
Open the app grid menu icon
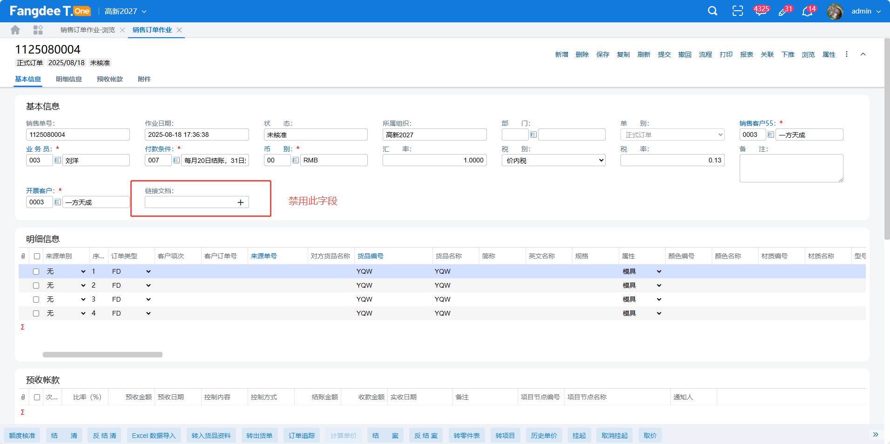tap(38, 30)
